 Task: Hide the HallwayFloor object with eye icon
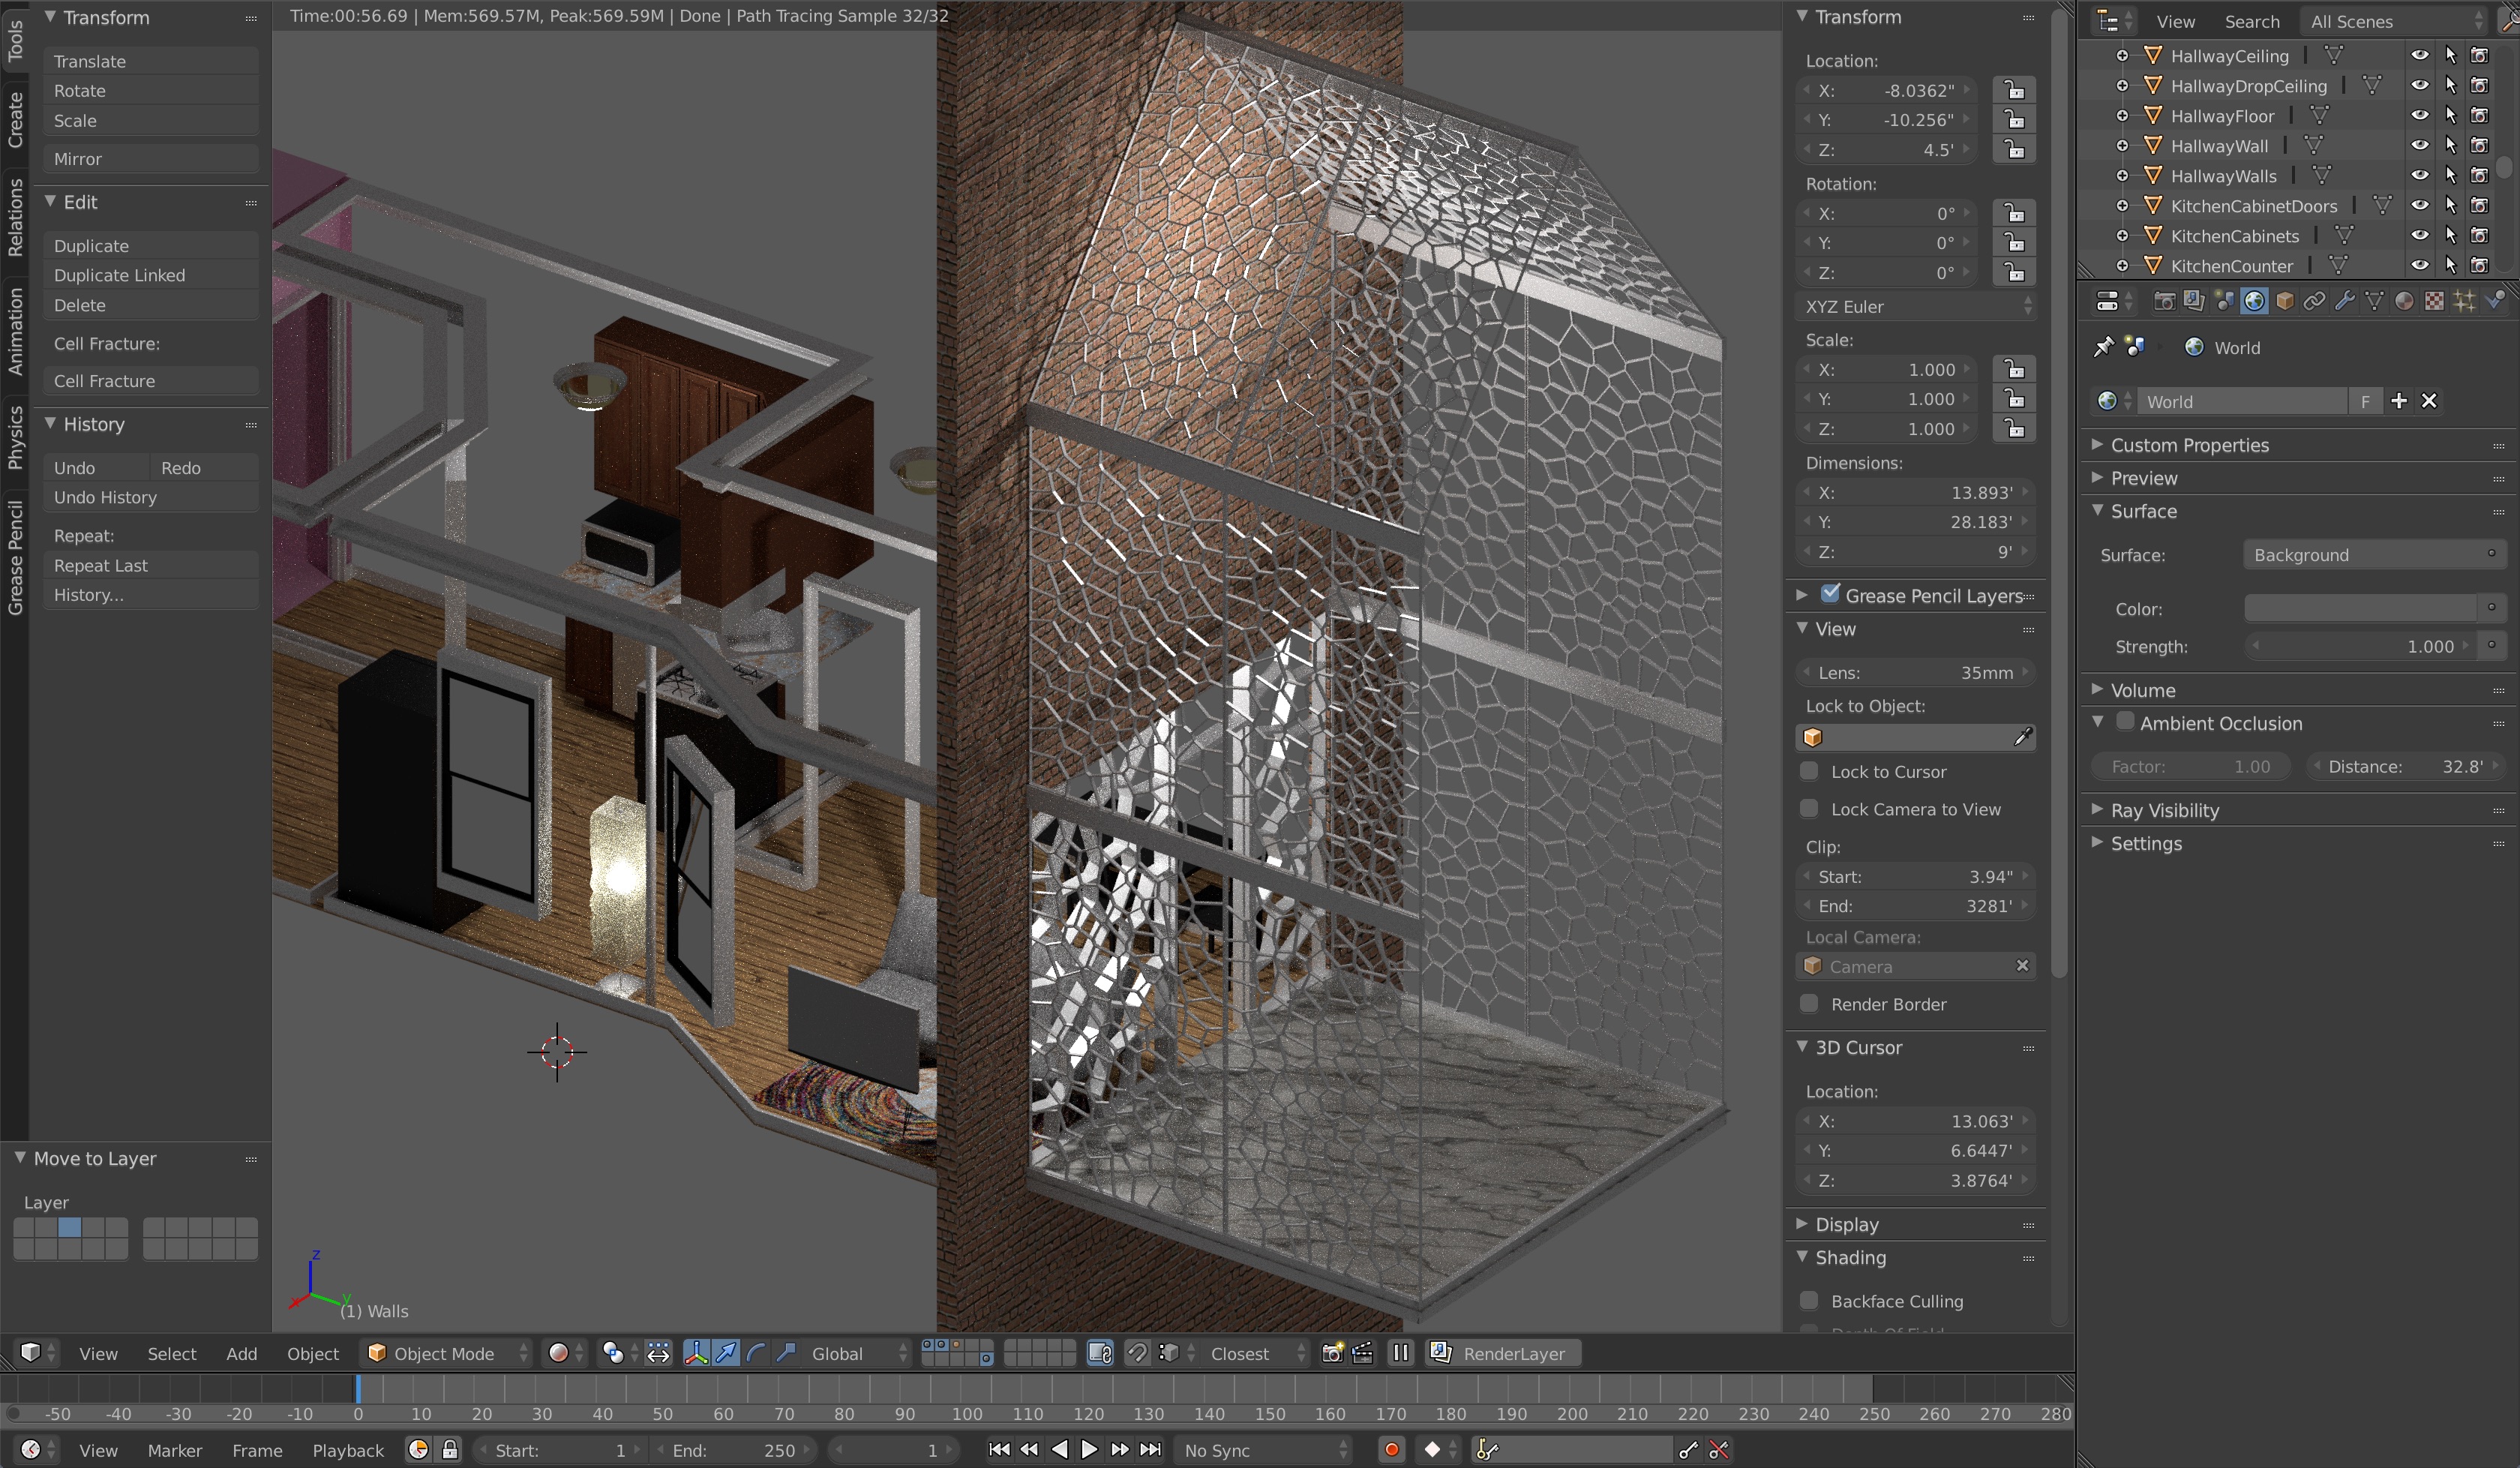click(2419, 116)
